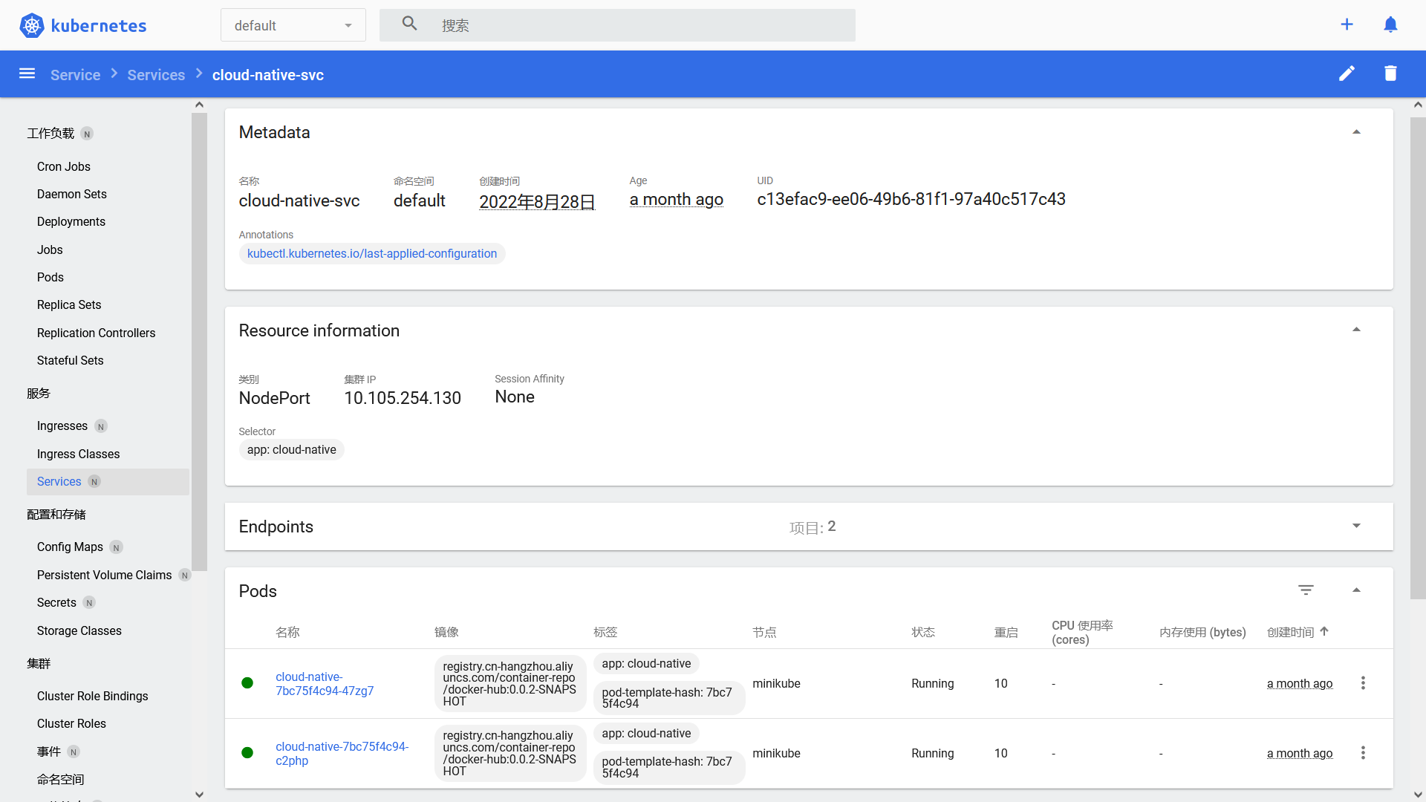Click the delete trash icon for cloud-native-svc
Viewport: 1426px width, 802px height.
(x=1391, y=74)
